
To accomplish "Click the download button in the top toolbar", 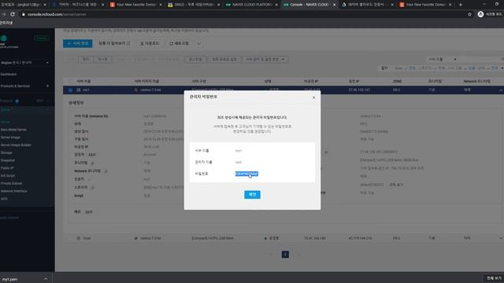I will [x=150, y=43].
